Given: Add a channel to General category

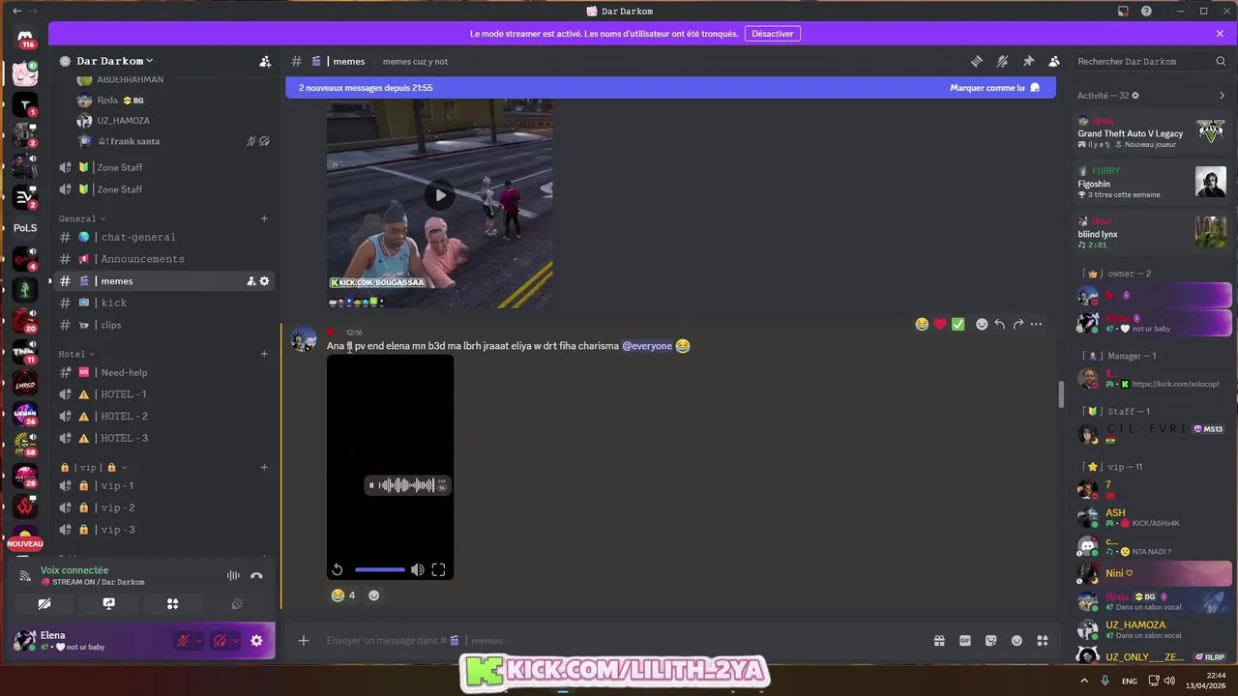Looking at the screenshot, I should [264, 218].
